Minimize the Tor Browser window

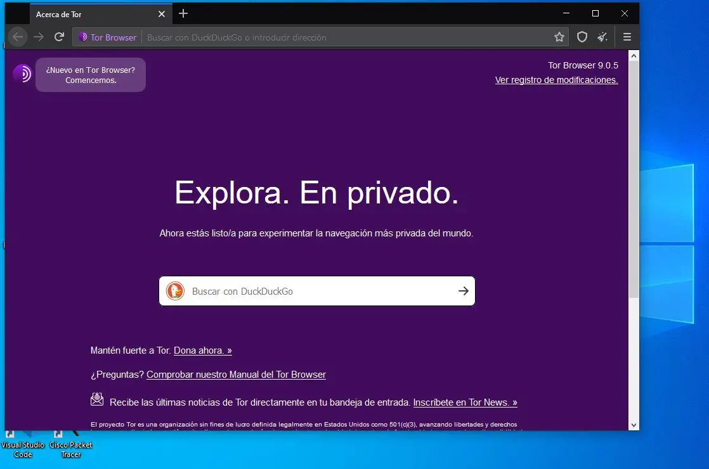pos(566,13)
